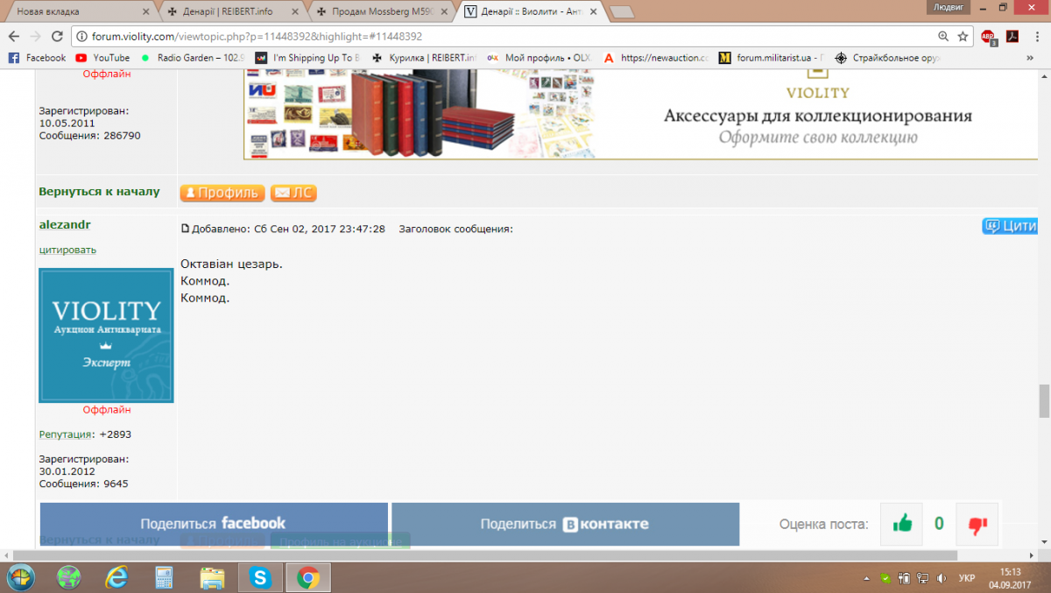Open the Facebook bookmark

(x=37, y=58)
